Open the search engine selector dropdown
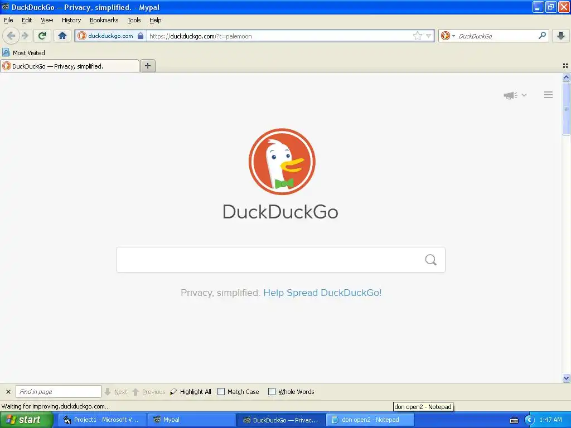This screenshot has width=571, height=428. [x=448, y=36]
